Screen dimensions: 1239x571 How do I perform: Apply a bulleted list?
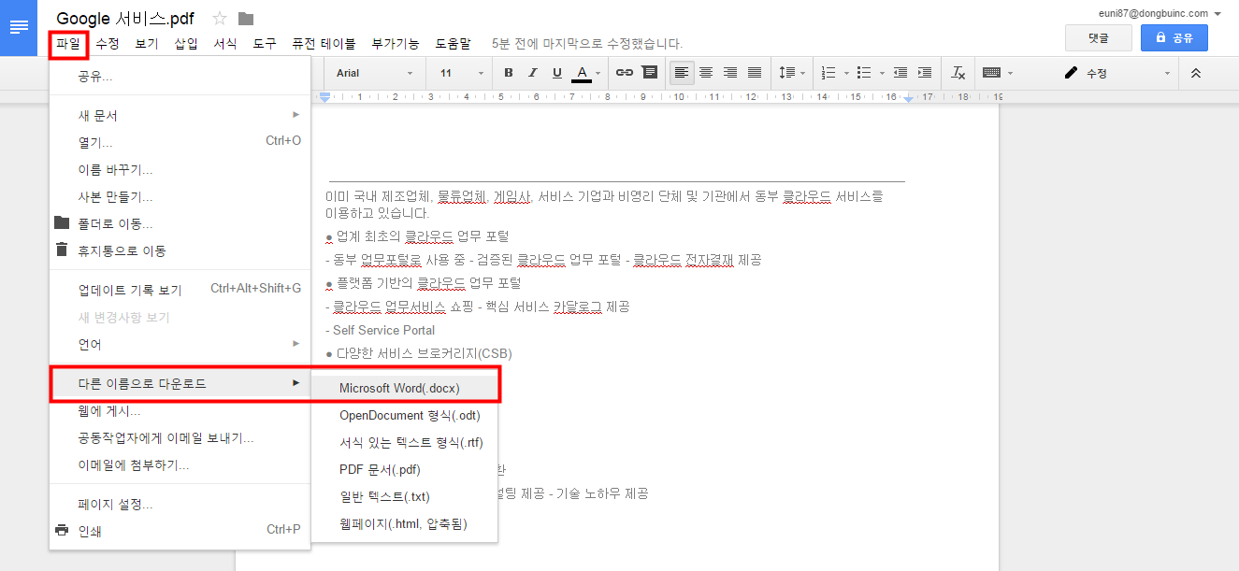(x=864, y=73)
